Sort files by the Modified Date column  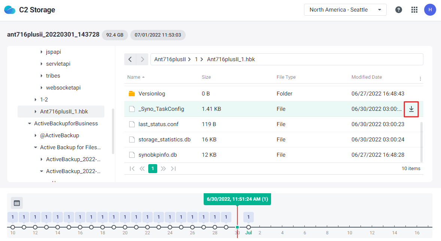[x=367, y=77]
